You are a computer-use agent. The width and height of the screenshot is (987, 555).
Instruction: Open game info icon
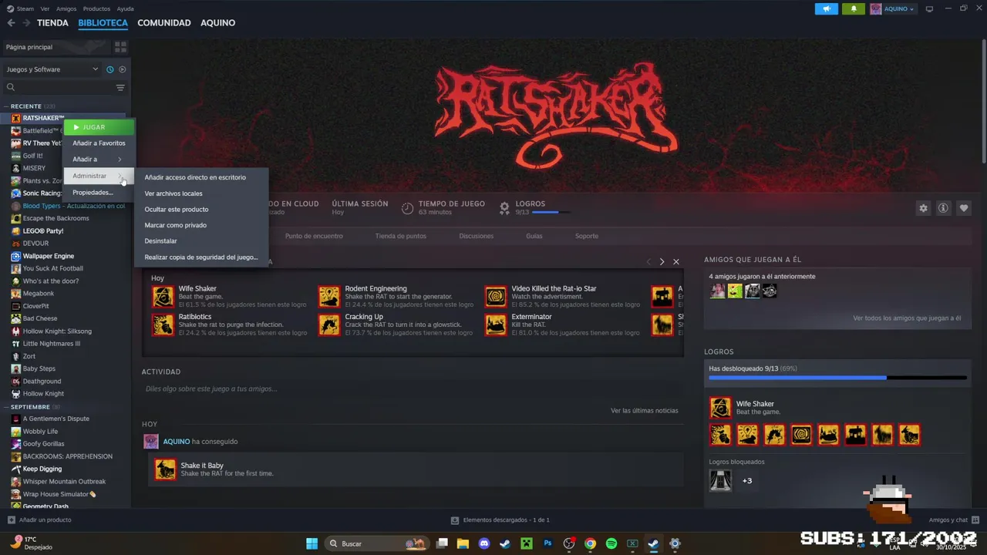pos(943,208)
